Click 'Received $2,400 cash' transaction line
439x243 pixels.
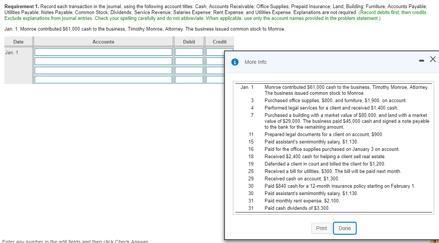point(325,156)
